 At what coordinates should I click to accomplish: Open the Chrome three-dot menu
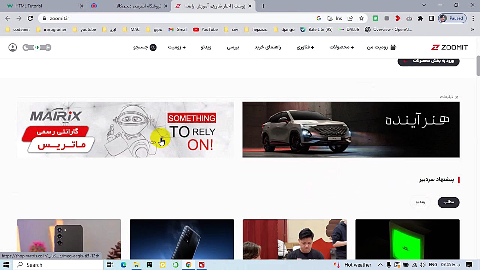tap(472, 18)
